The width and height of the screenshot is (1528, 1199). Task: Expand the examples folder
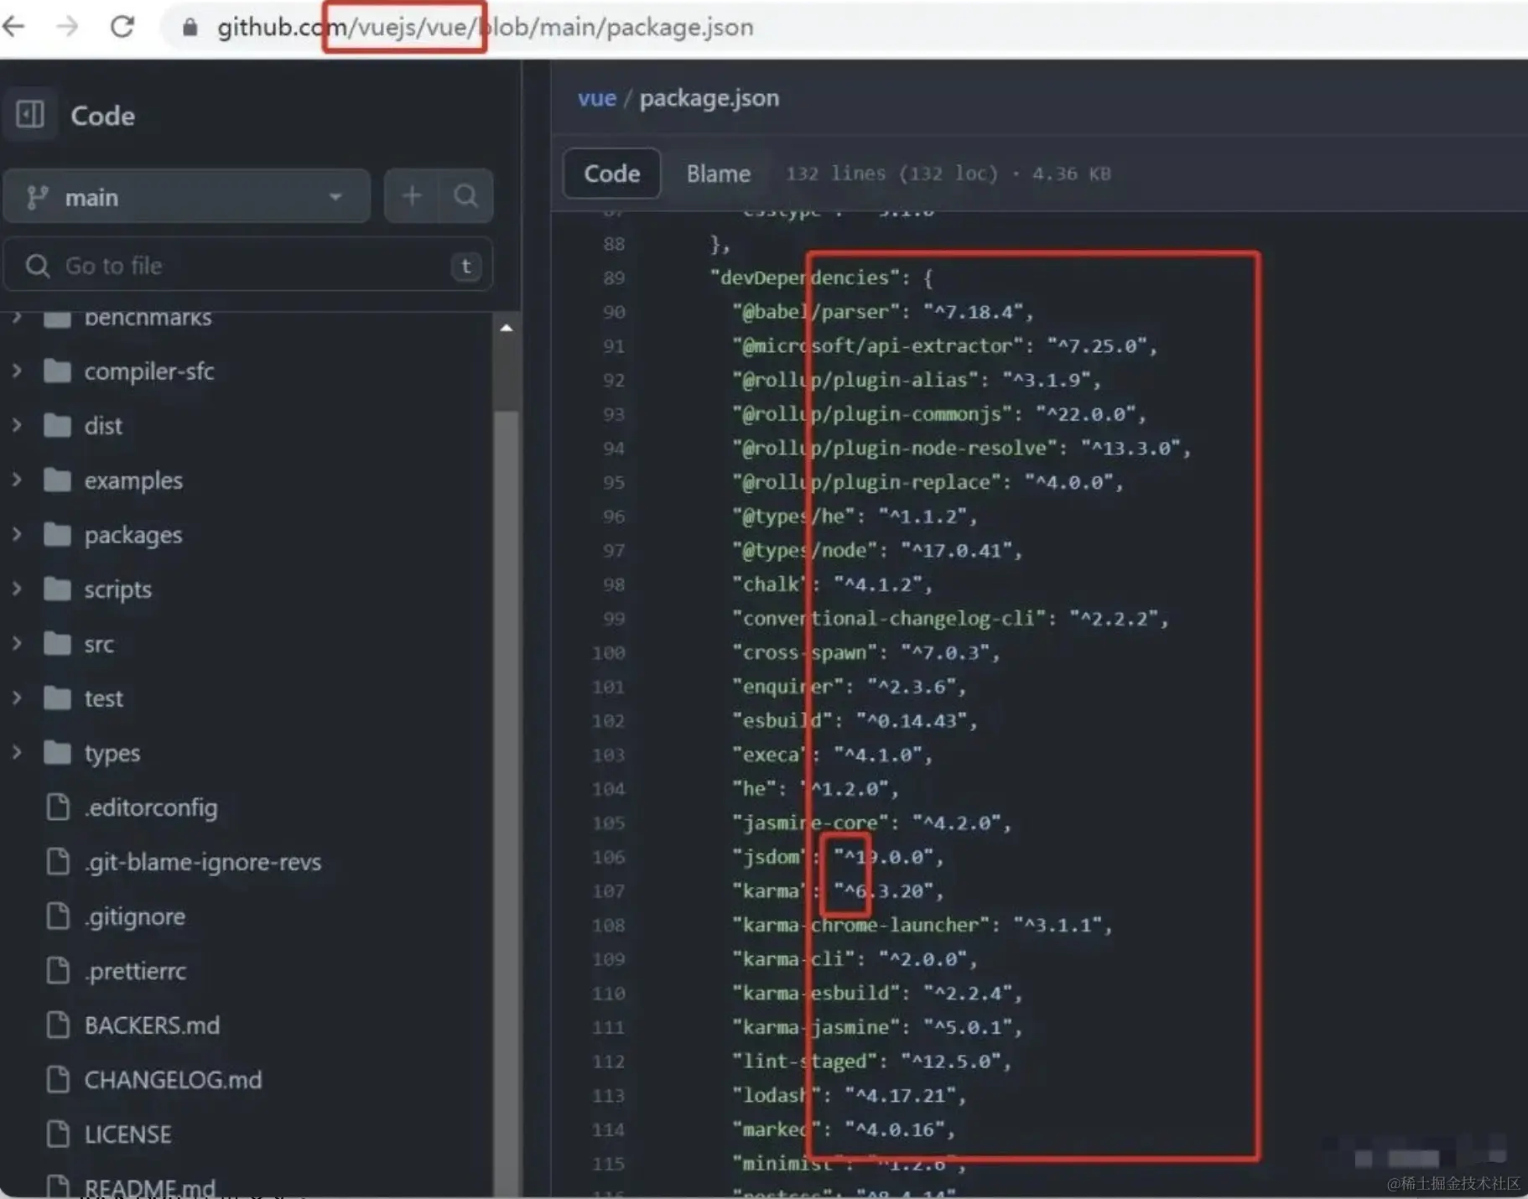17,480
